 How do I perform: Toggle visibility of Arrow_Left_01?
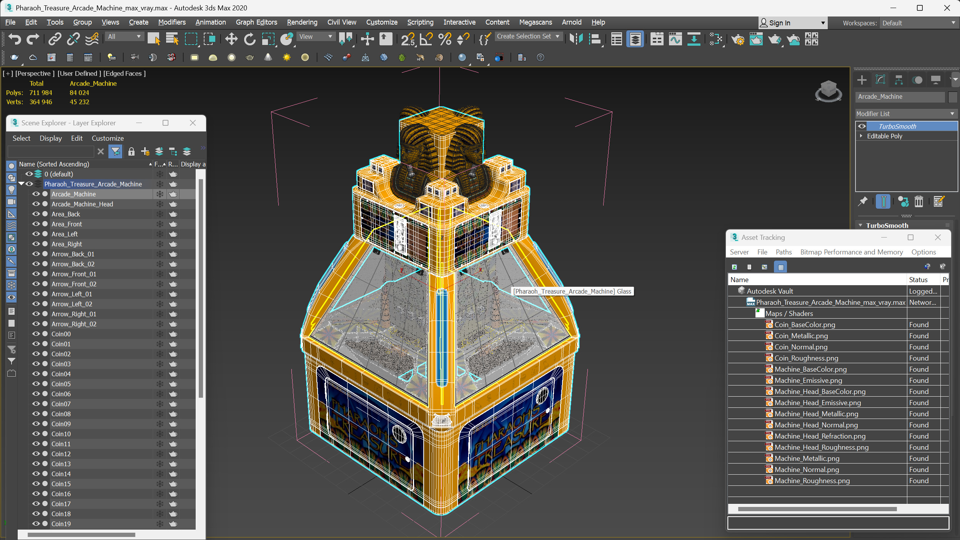pyautogui.click(x=36, y=294)
